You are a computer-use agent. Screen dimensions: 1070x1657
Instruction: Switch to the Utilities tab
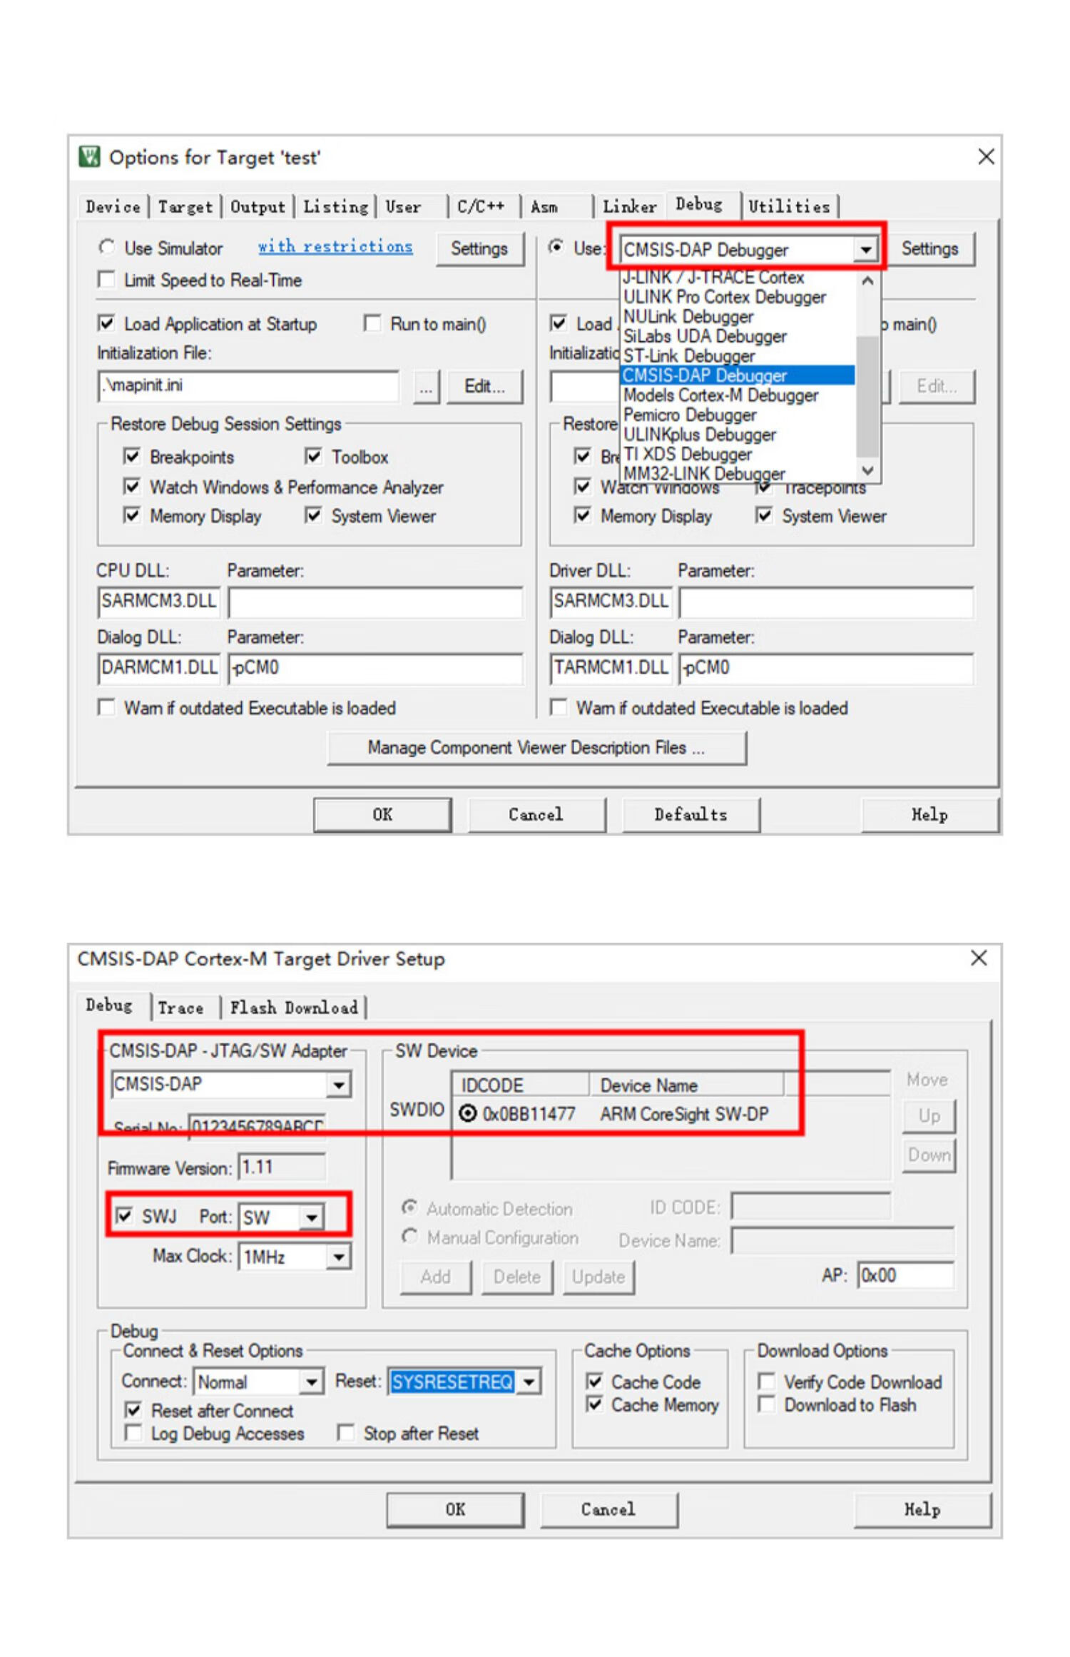789,206
